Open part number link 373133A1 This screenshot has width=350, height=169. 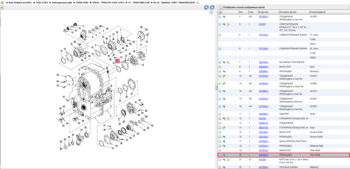(264, 35)
